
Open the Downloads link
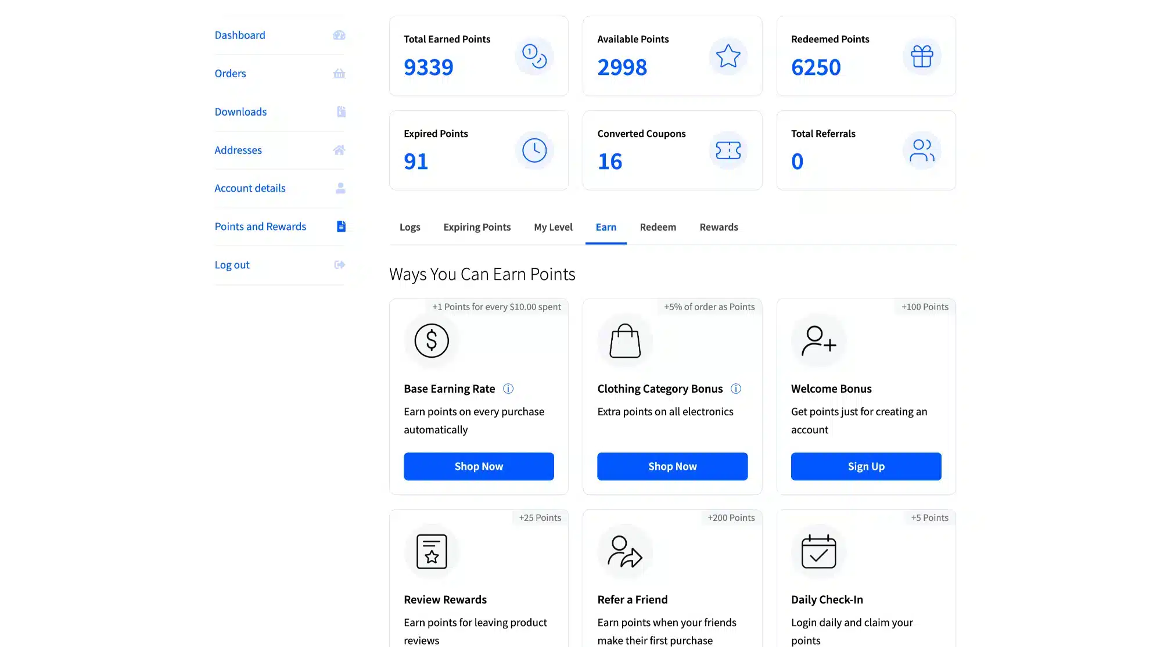pos(241,112)
